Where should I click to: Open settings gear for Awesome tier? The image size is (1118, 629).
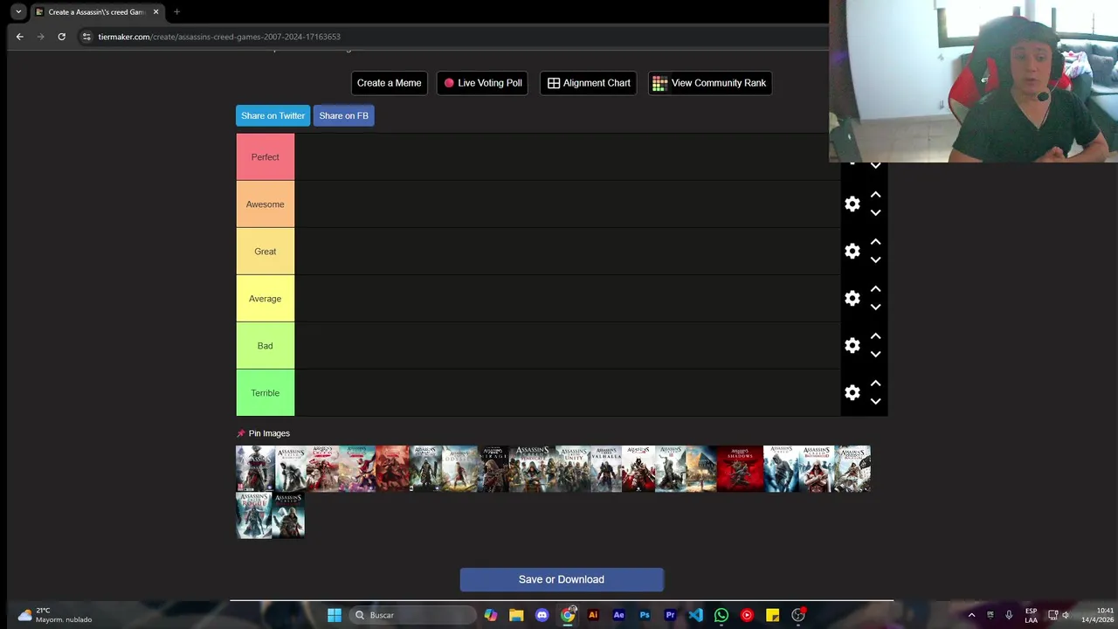pos(852,204)
